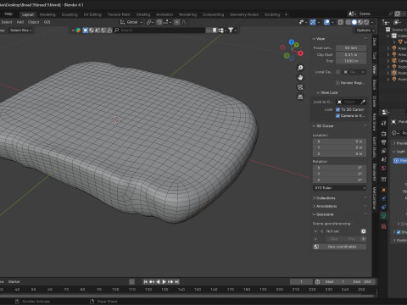The height and width of the screenshot is (305, 407).
Task: Open Tool properties tab icon
Action: (x=383, y=123)
